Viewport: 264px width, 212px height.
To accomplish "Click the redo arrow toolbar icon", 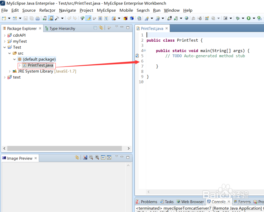I will (x=75, y=18).
